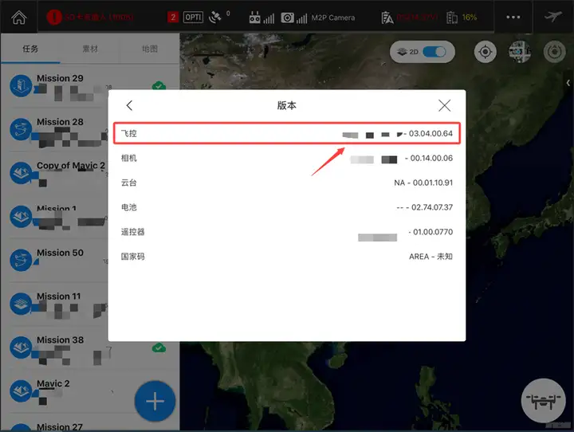Open the OPTI flight mode indicator
The height and width of the screenshot is (432, 574).
coord(193,18)
